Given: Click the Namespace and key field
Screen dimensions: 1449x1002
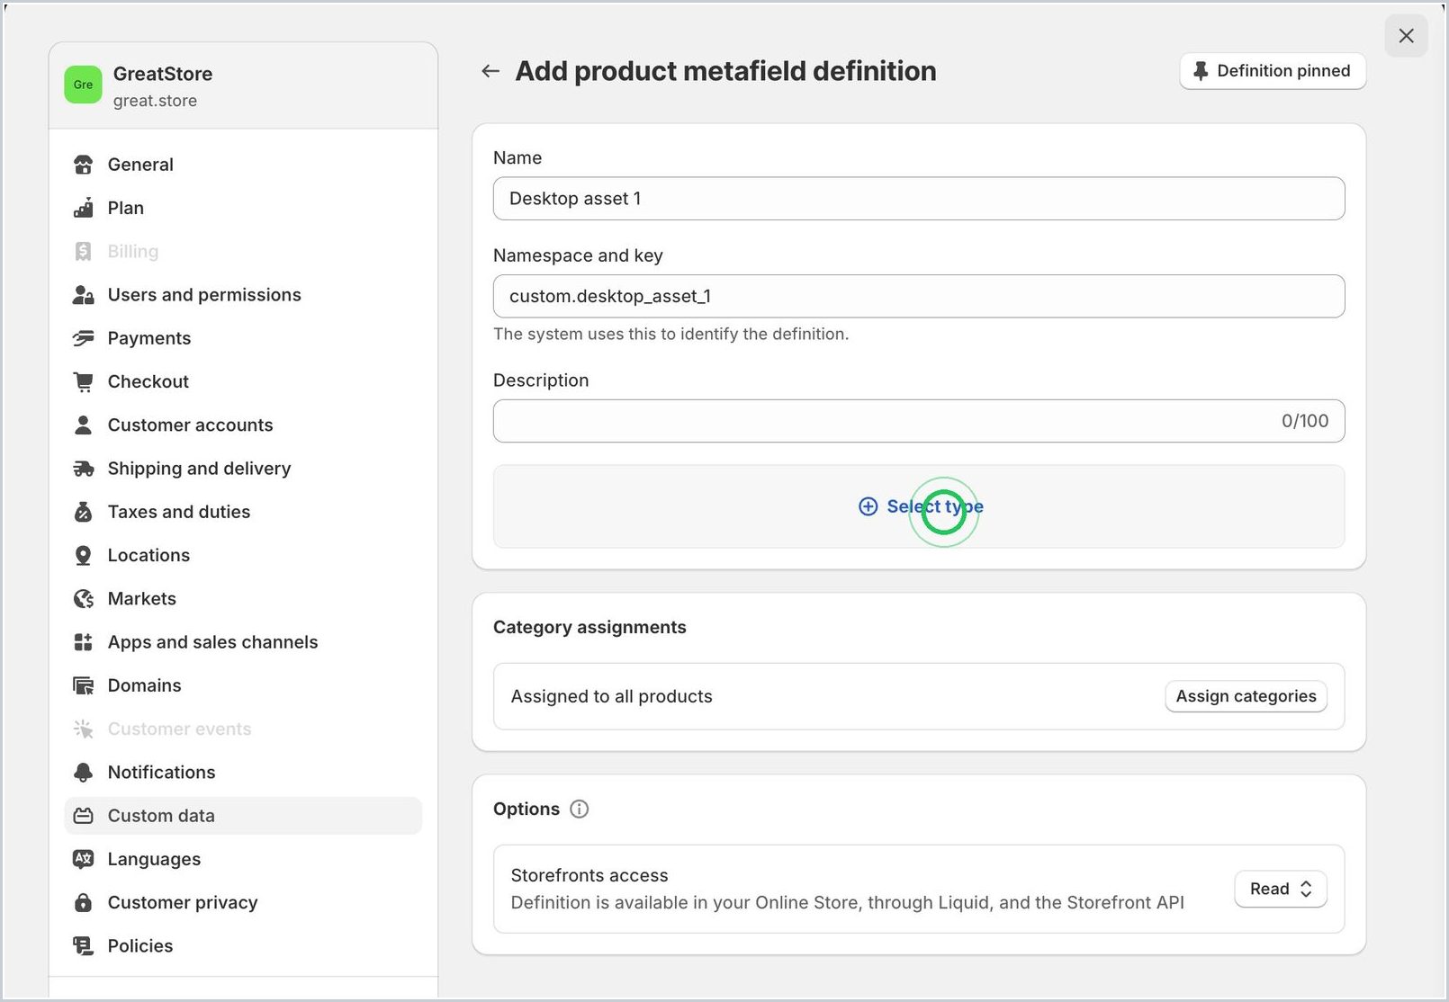Looking at the screenshot, I should [919, 296].
